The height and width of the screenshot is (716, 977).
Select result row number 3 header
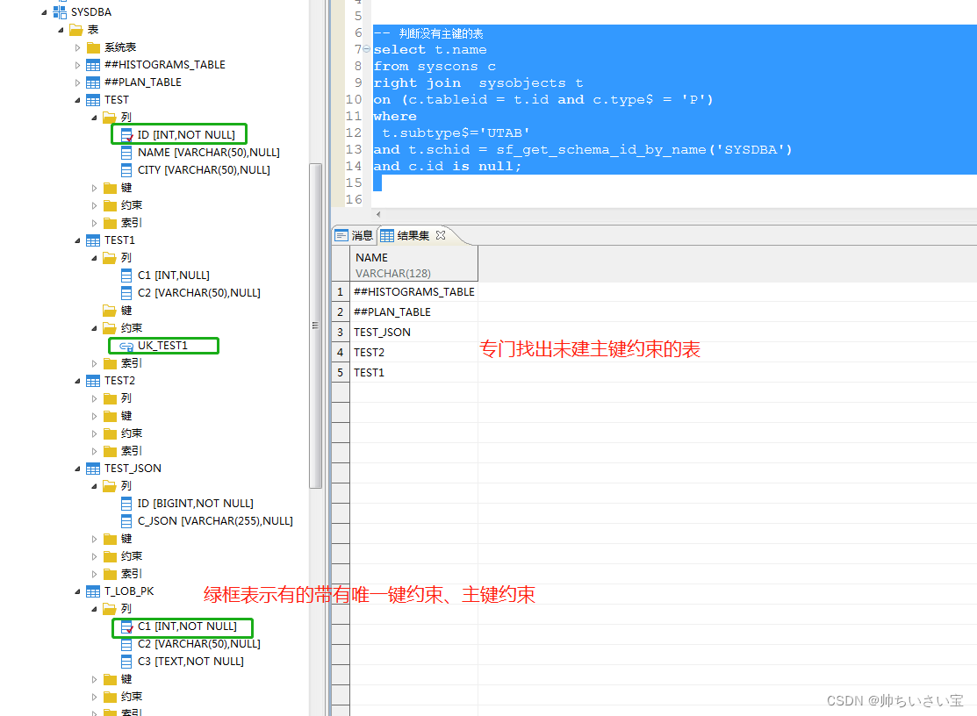pos(341,333)
